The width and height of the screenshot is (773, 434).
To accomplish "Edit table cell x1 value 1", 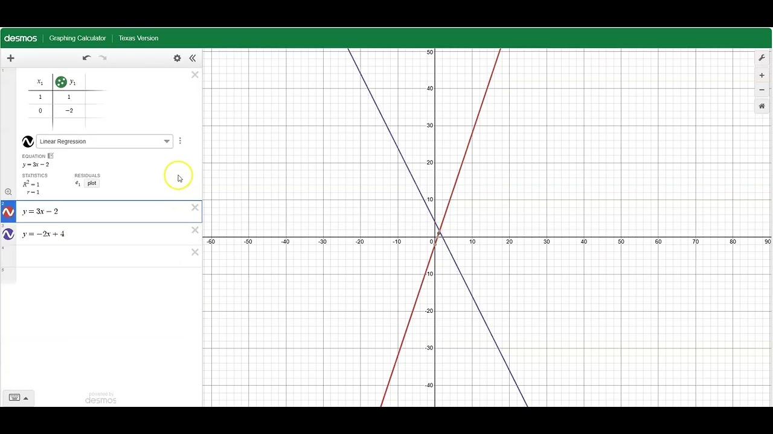I will point(40,97).
